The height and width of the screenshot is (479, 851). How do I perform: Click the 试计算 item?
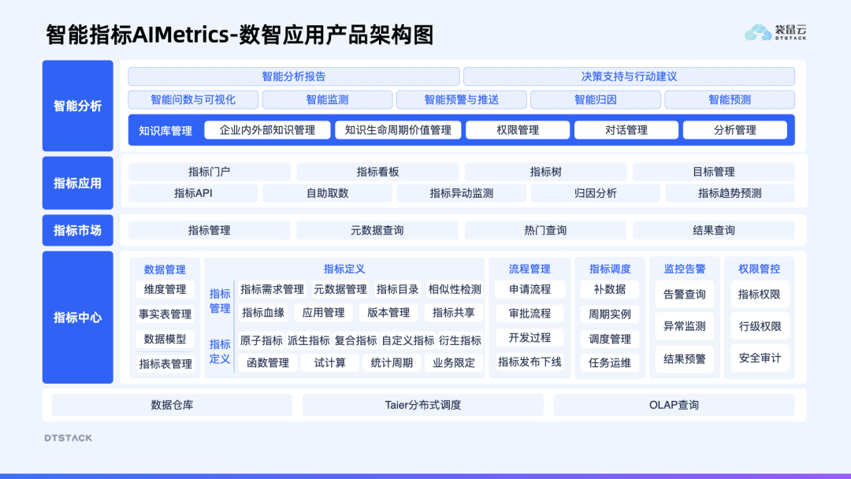tap(330, 363)
